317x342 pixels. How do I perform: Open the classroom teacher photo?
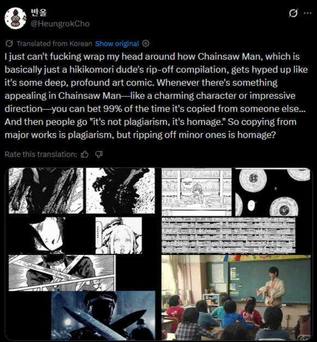(x=236, y=297)
